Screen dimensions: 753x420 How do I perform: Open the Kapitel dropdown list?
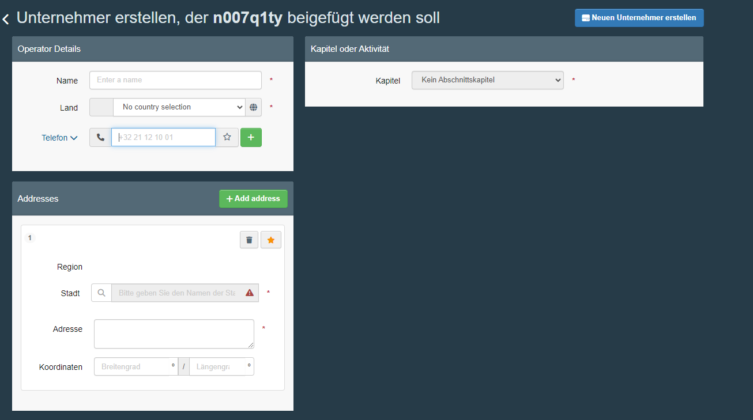(487, 80)
